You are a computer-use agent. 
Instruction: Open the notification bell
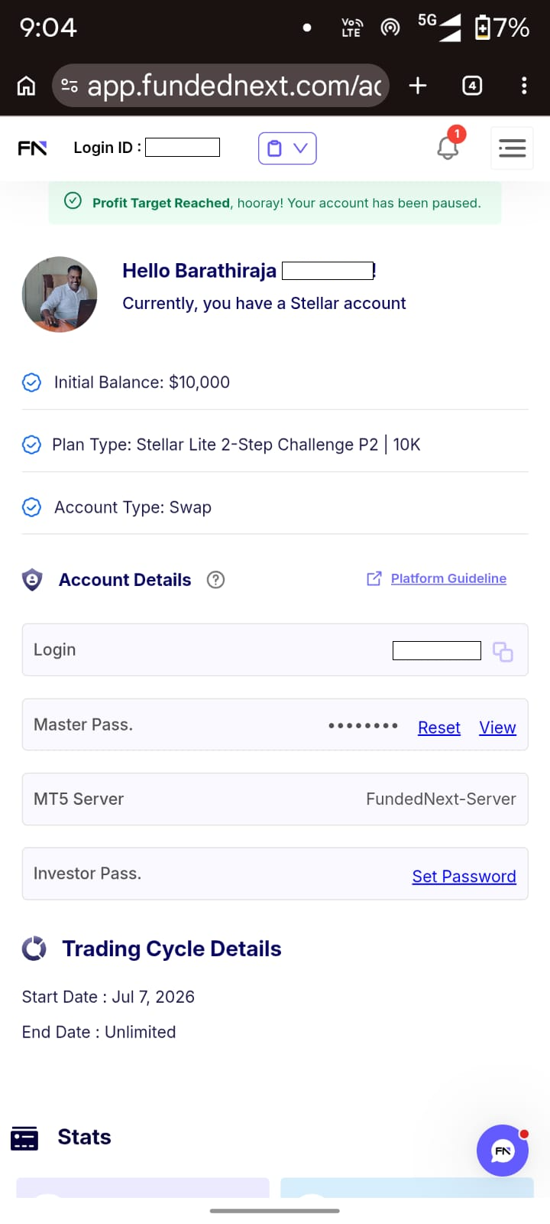pyautogui.click(x=448, y=145)
